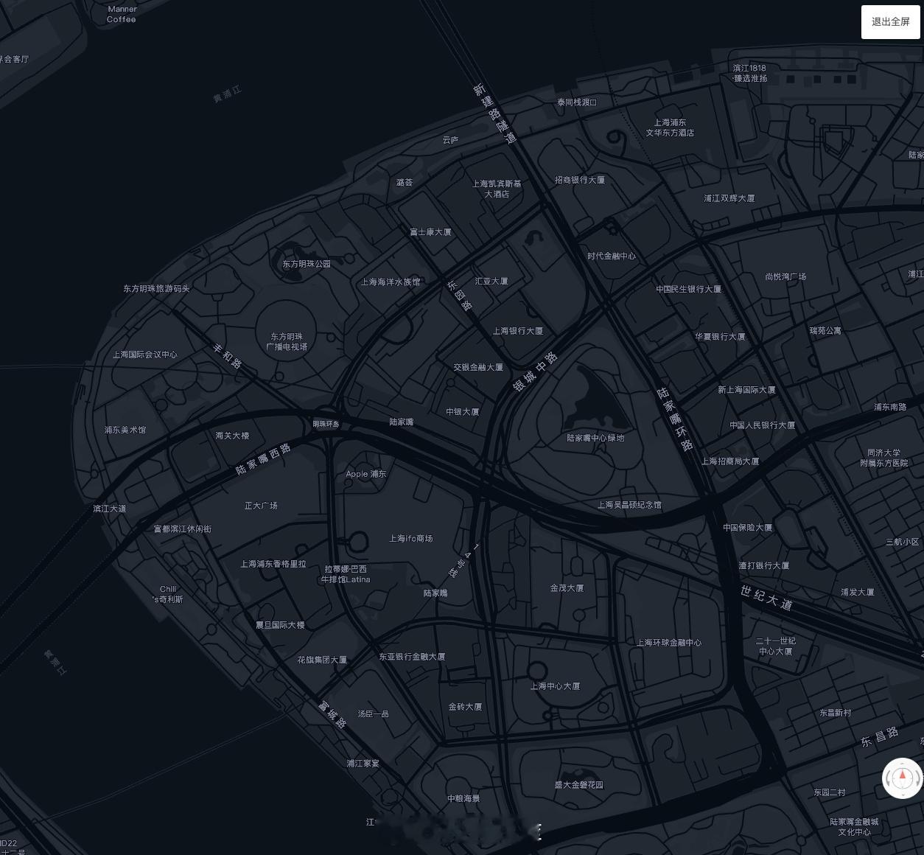Screen dimensions: 924x855
Task: Click 同济大学附属东方医院 hospital label
Action: tap(884, 458)
